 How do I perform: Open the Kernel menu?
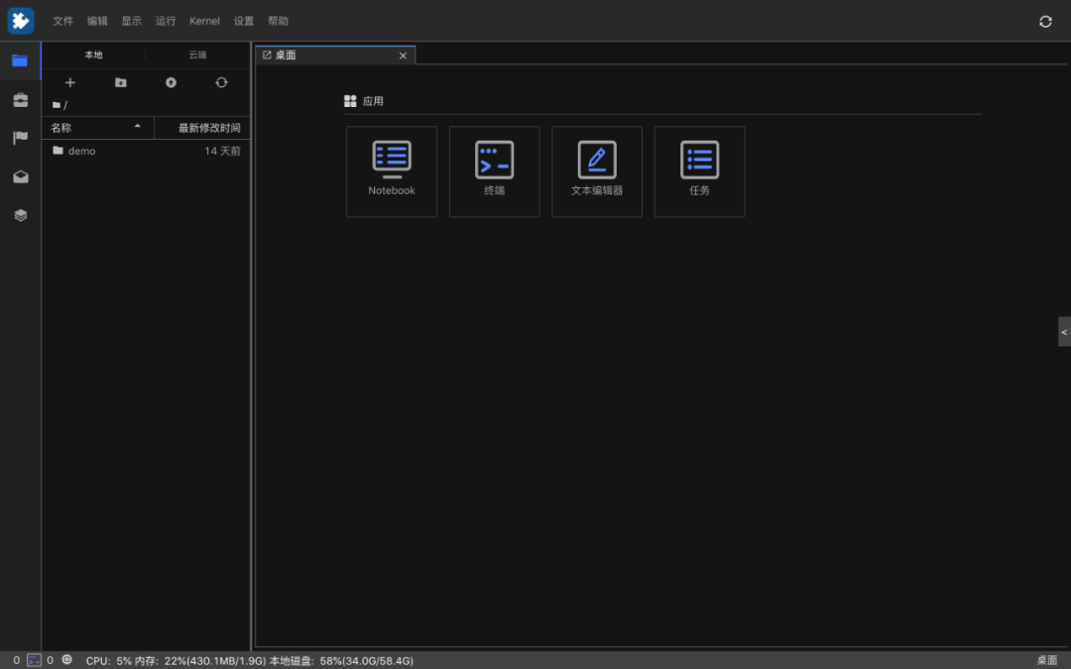[x=204, y=21]
